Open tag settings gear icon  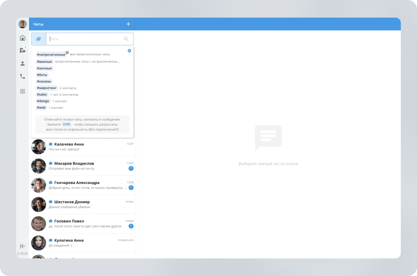coord(129,50)
